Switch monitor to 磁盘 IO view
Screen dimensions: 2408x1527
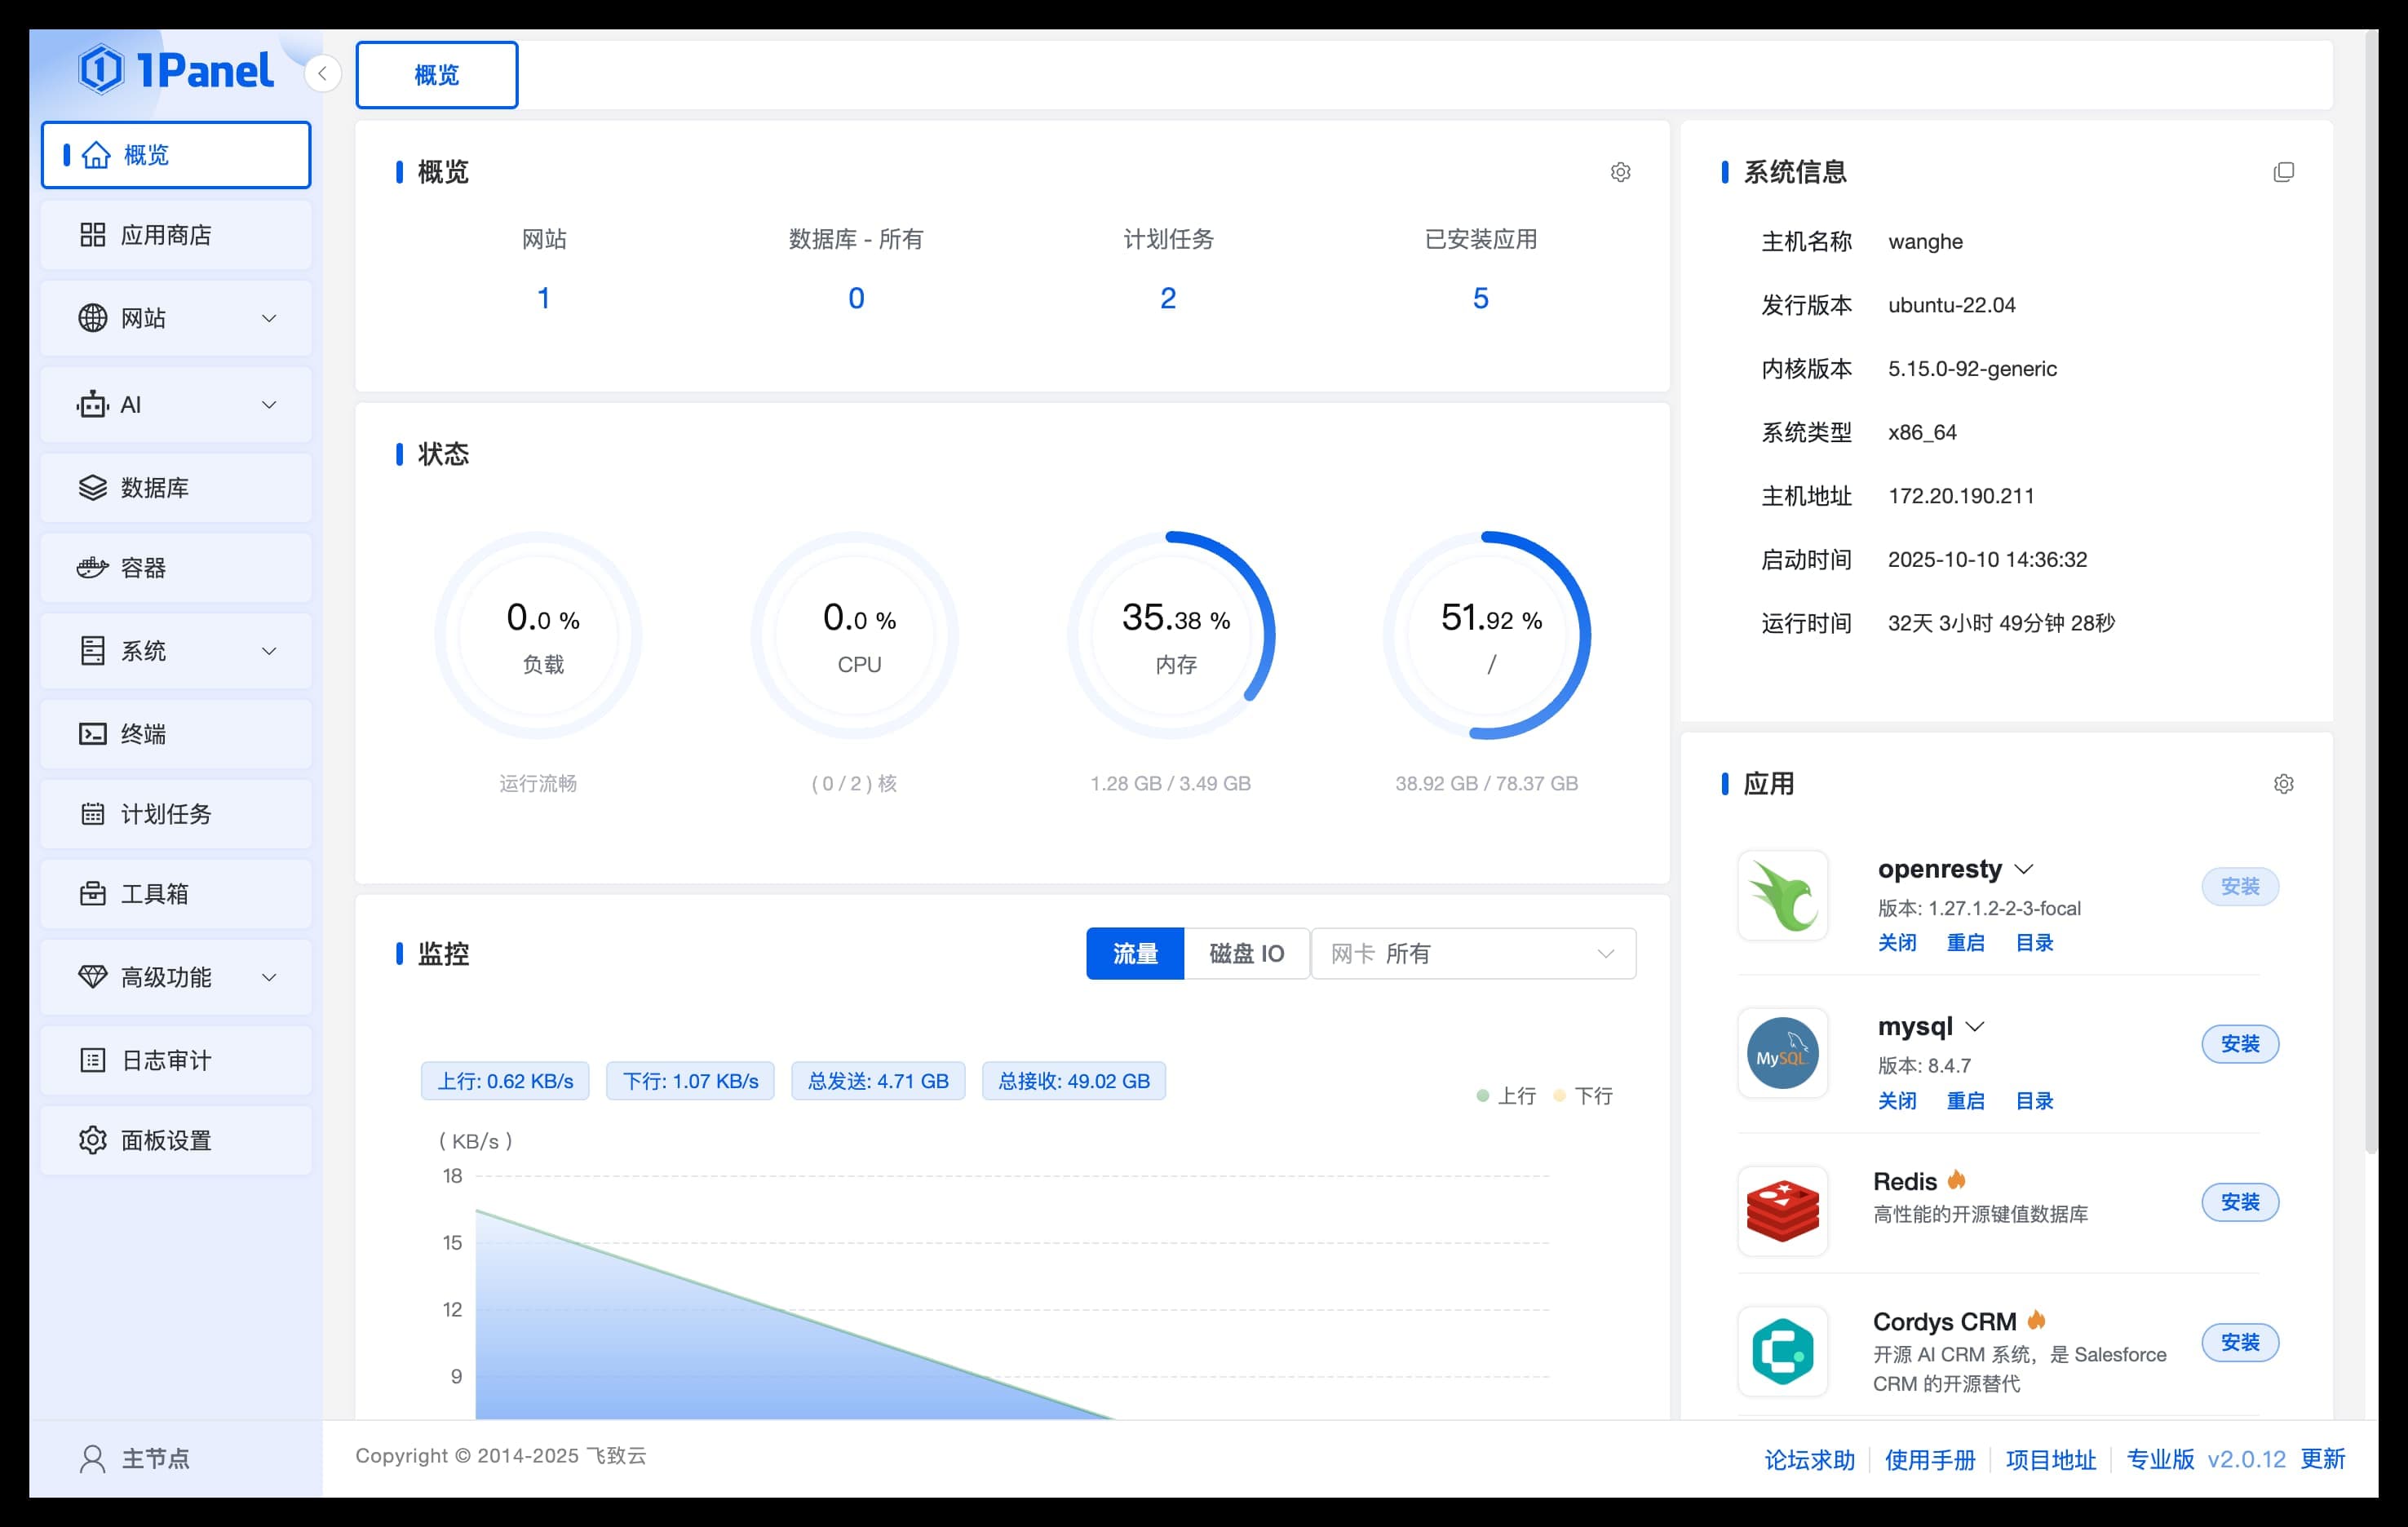point(1246,954)
